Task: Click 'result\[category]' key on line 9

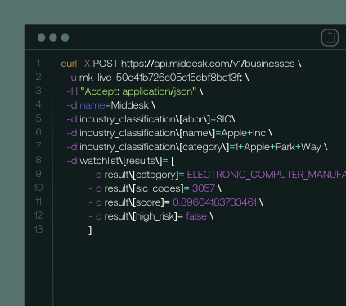Action: click(x=142, y=175)
